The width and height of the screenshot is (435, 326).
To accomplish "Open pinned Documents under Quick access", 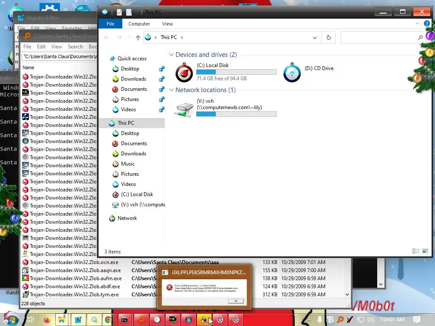I will click(134, 89).
